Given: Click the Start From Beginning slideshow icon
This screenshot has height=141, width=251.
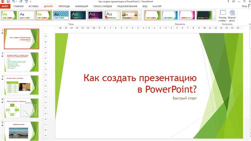Looking at the screenshot, I should pos(26,1).
